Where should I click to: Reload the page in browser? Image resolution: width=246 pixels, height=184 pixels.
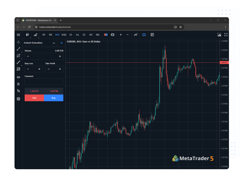(x=29, y=27)
